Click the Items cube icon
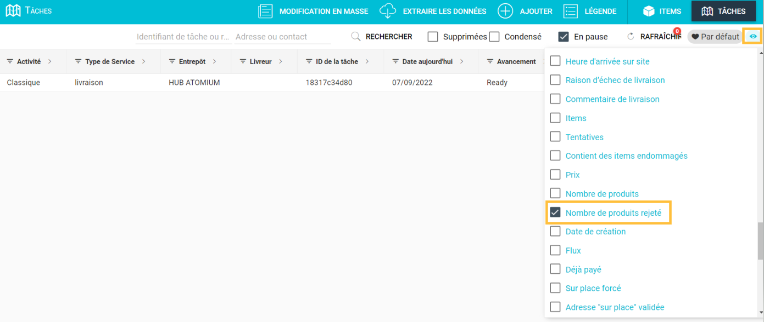The width and height of the screenshot is (764, 322). point(649,11)
